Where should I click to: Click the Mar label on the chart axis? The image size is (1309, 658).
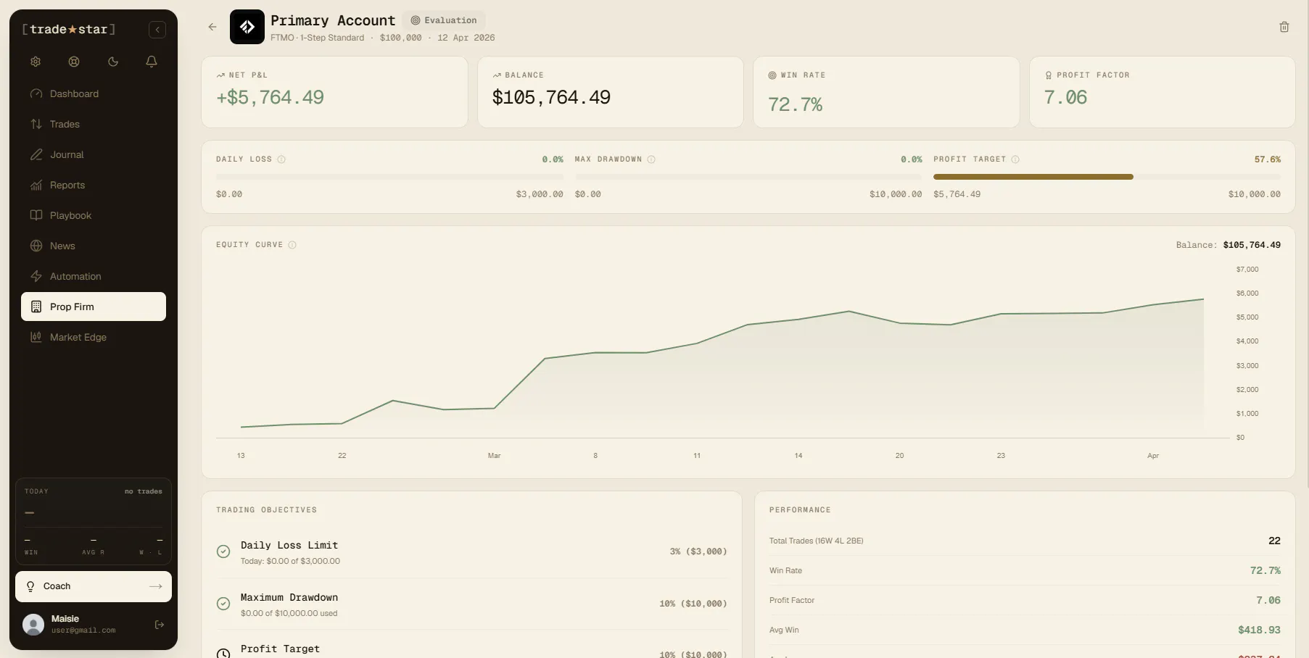coord(494,456)
